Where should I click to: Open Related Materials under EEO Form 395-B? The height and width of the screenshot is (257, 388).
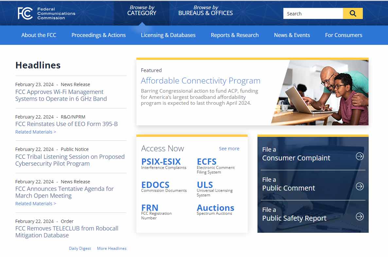click(36, 132)
